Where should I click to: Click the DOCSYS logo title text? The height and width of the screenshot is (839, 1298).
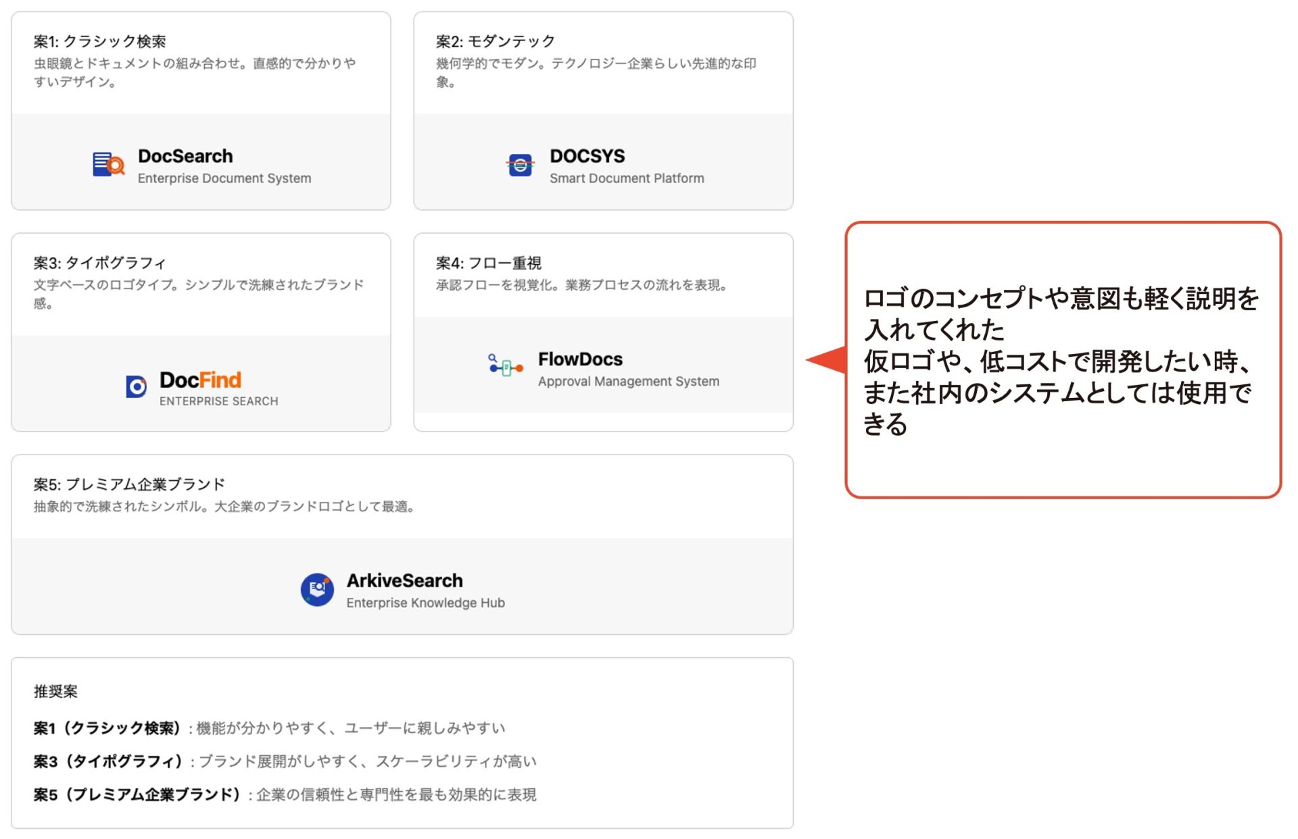coord(587,156)
